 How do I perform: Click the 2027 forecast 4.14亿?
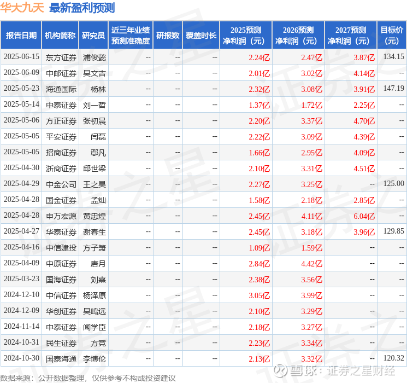tap(364, 73)
